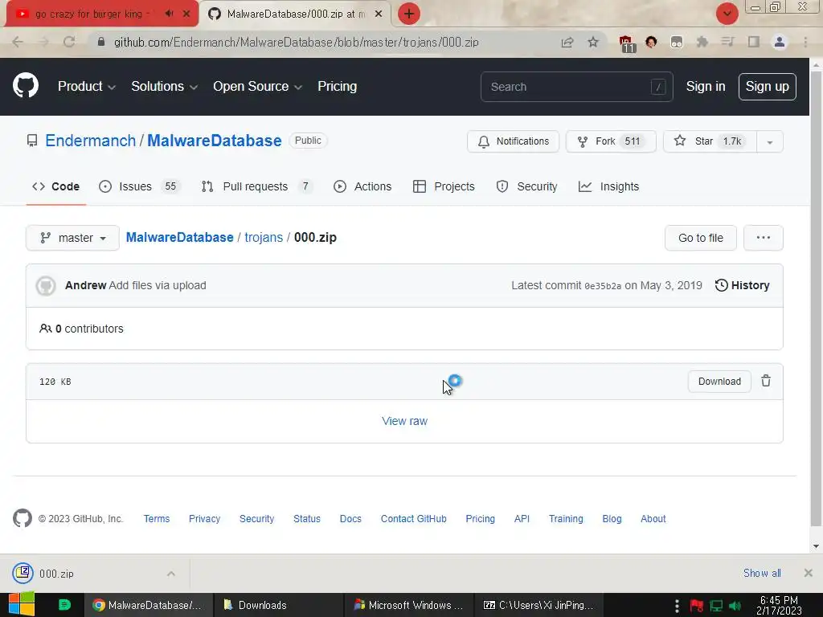Image resolution: width=823 pixels, height=617 pixels.
Task: Expand the 000.zip download options chevron
Action: point(171,574)
